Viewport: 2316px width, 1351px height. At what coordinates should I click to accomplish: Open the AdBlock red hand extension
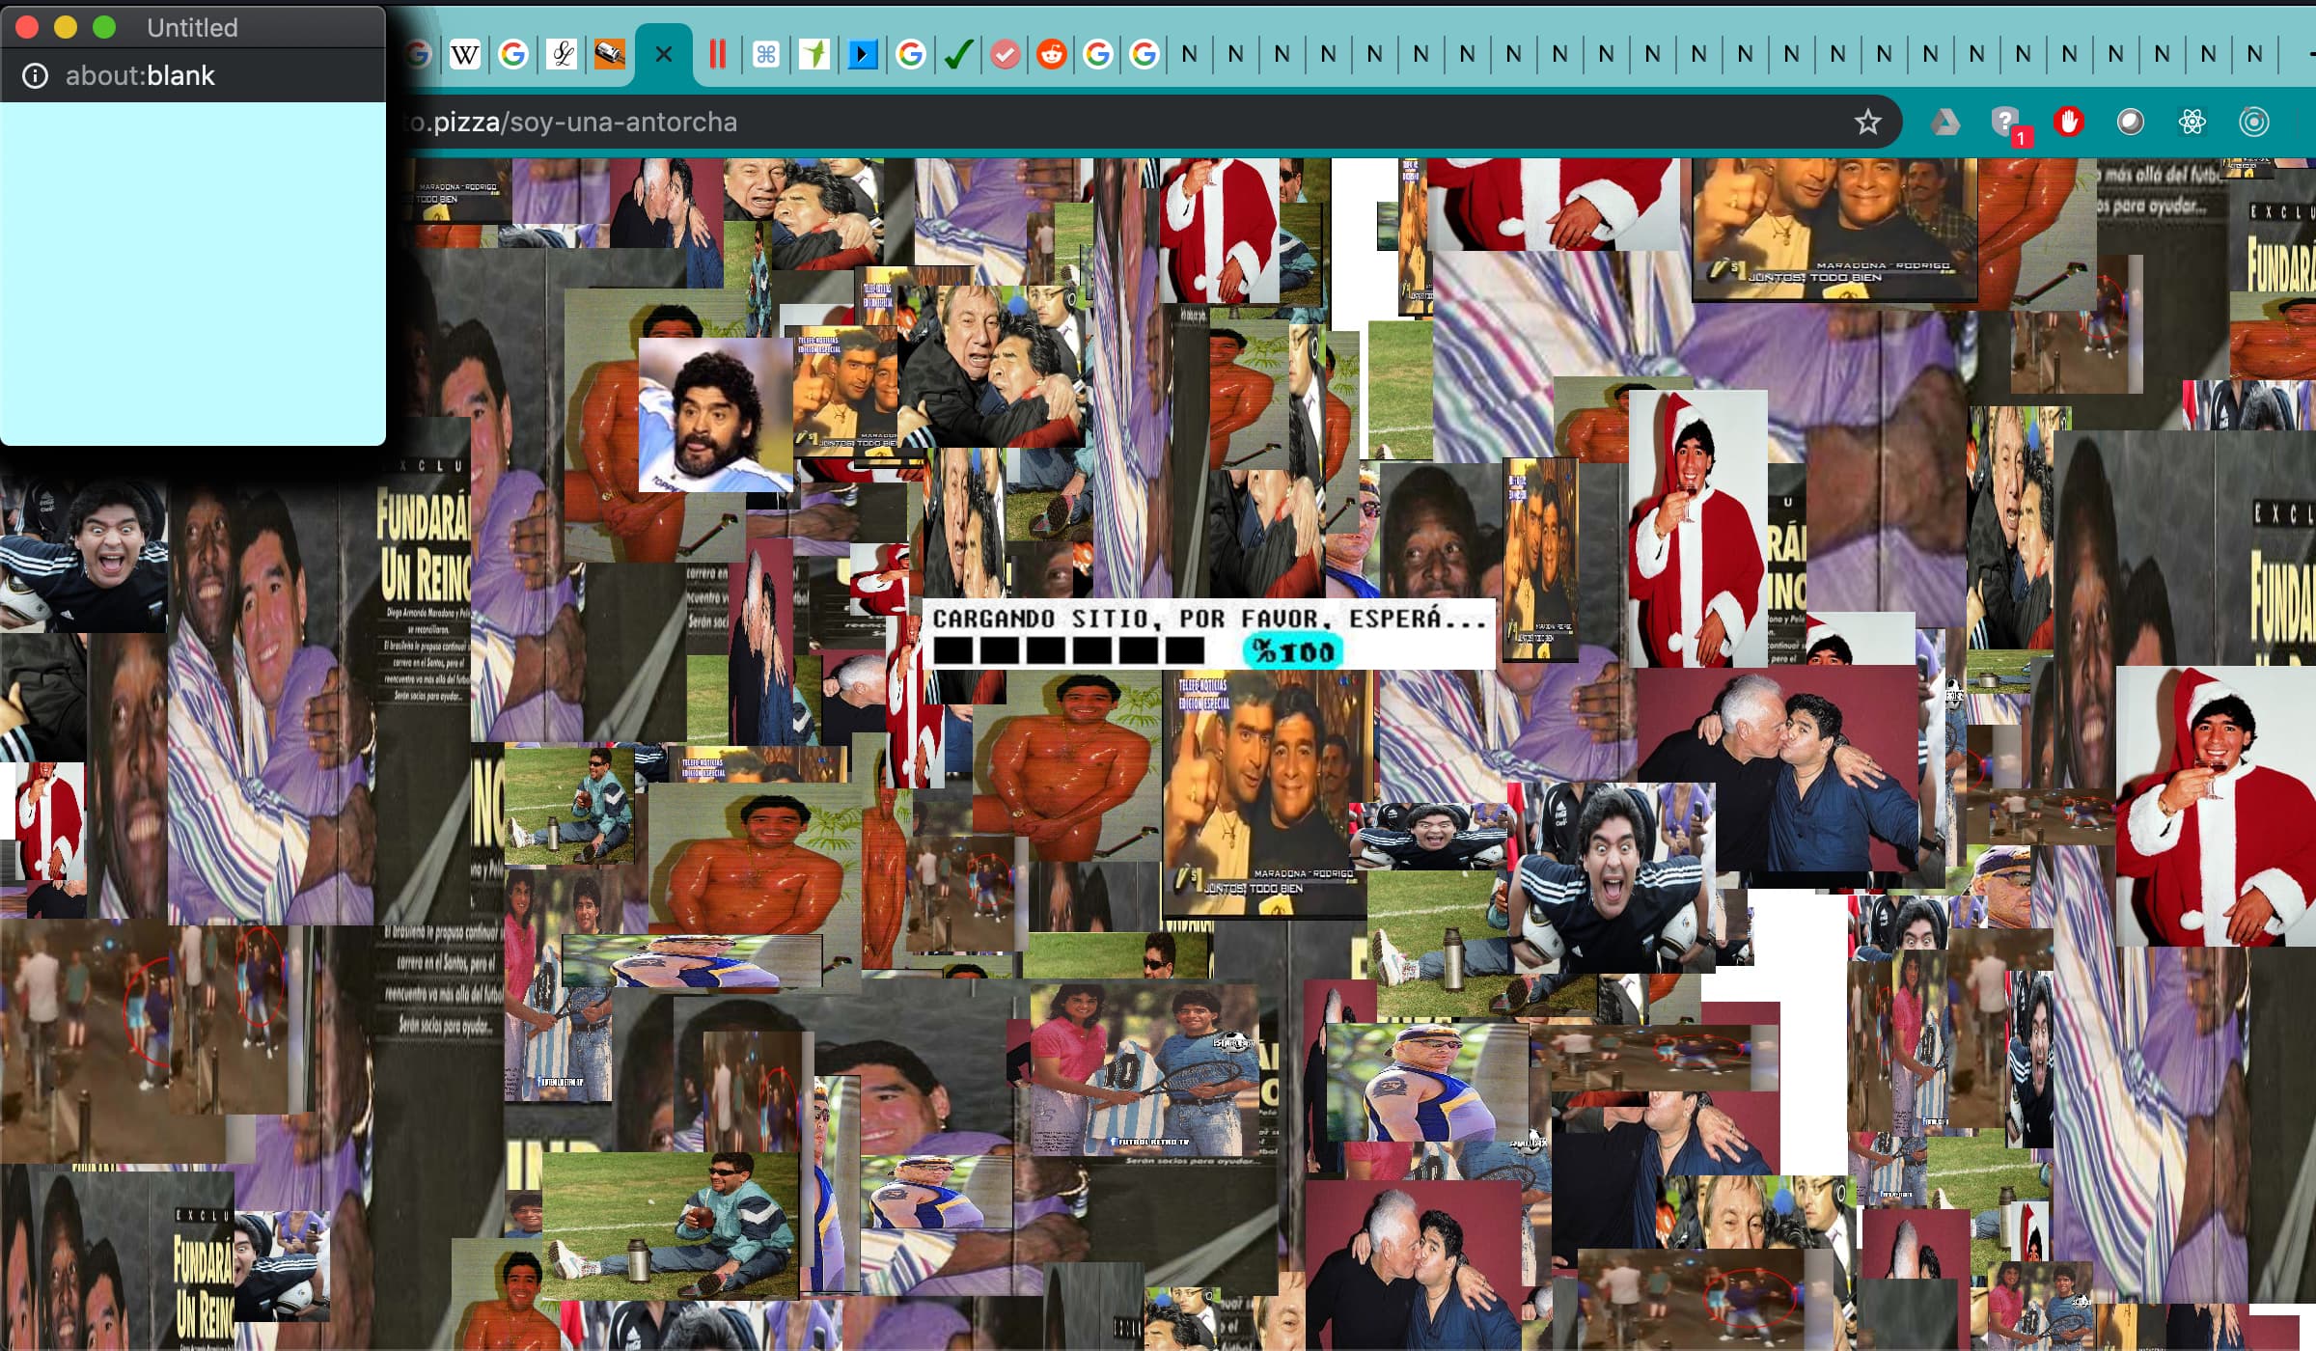(2069, 123)
